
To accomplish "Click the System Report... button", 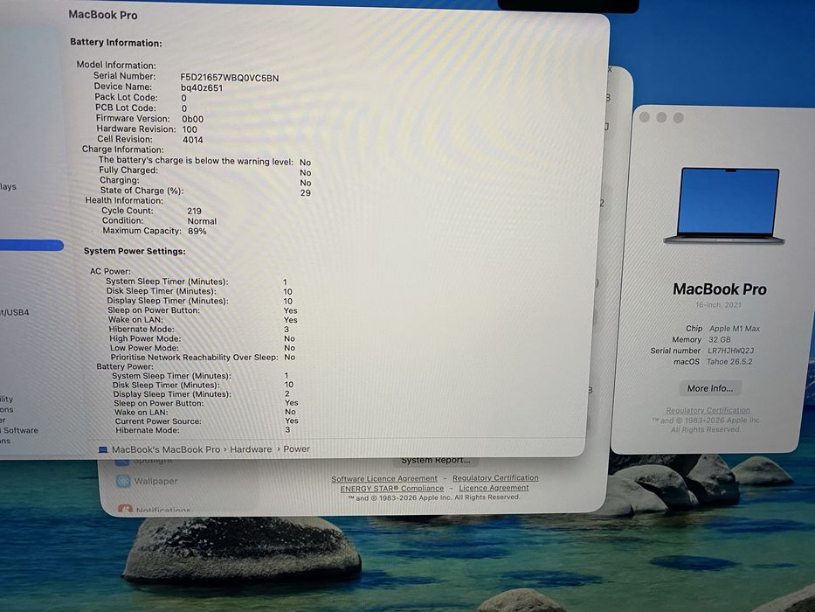I will (x=436, y=460).
